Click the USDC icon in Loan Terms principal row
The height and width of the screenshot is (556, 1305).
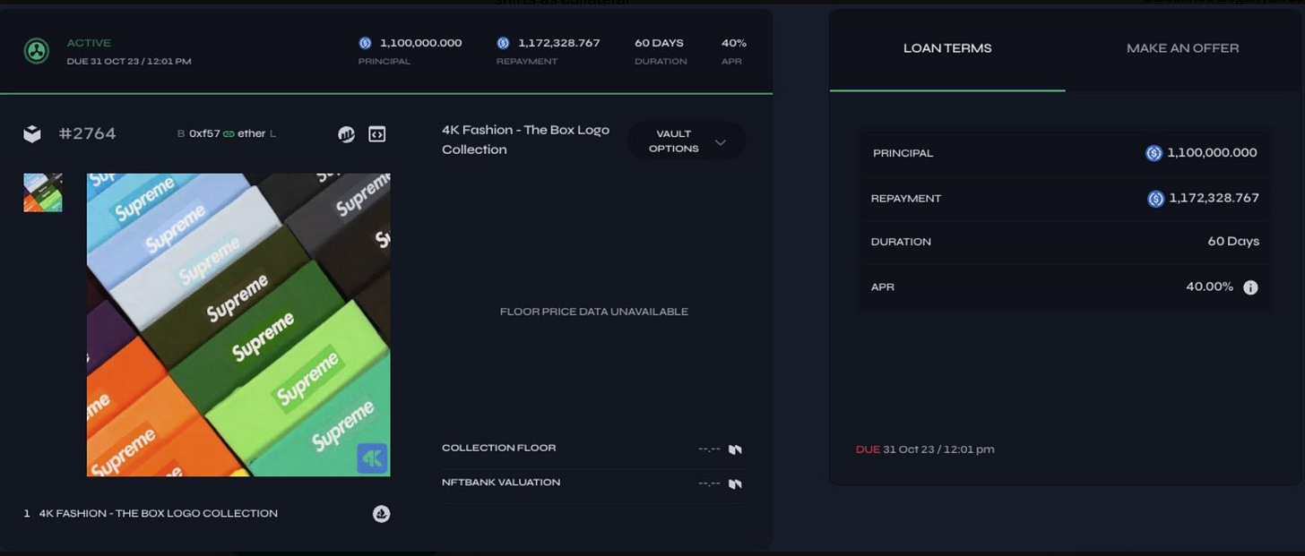[1154, 153]
